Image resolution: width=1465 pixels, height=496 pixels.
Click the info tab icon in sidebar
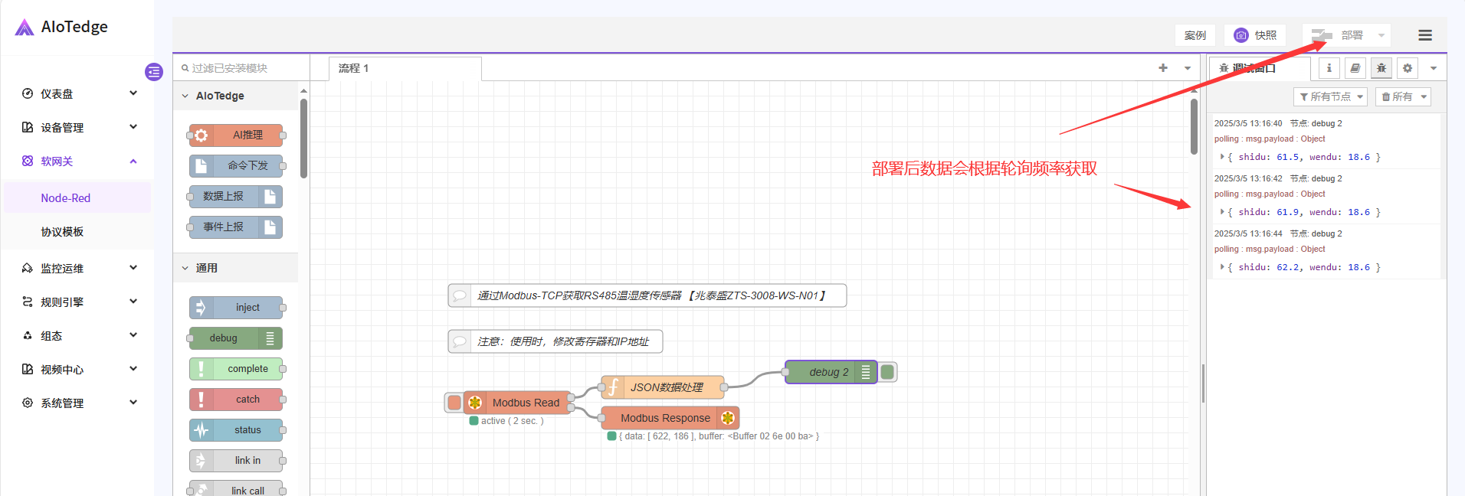pyautogui.click(x=1329, y=68)
